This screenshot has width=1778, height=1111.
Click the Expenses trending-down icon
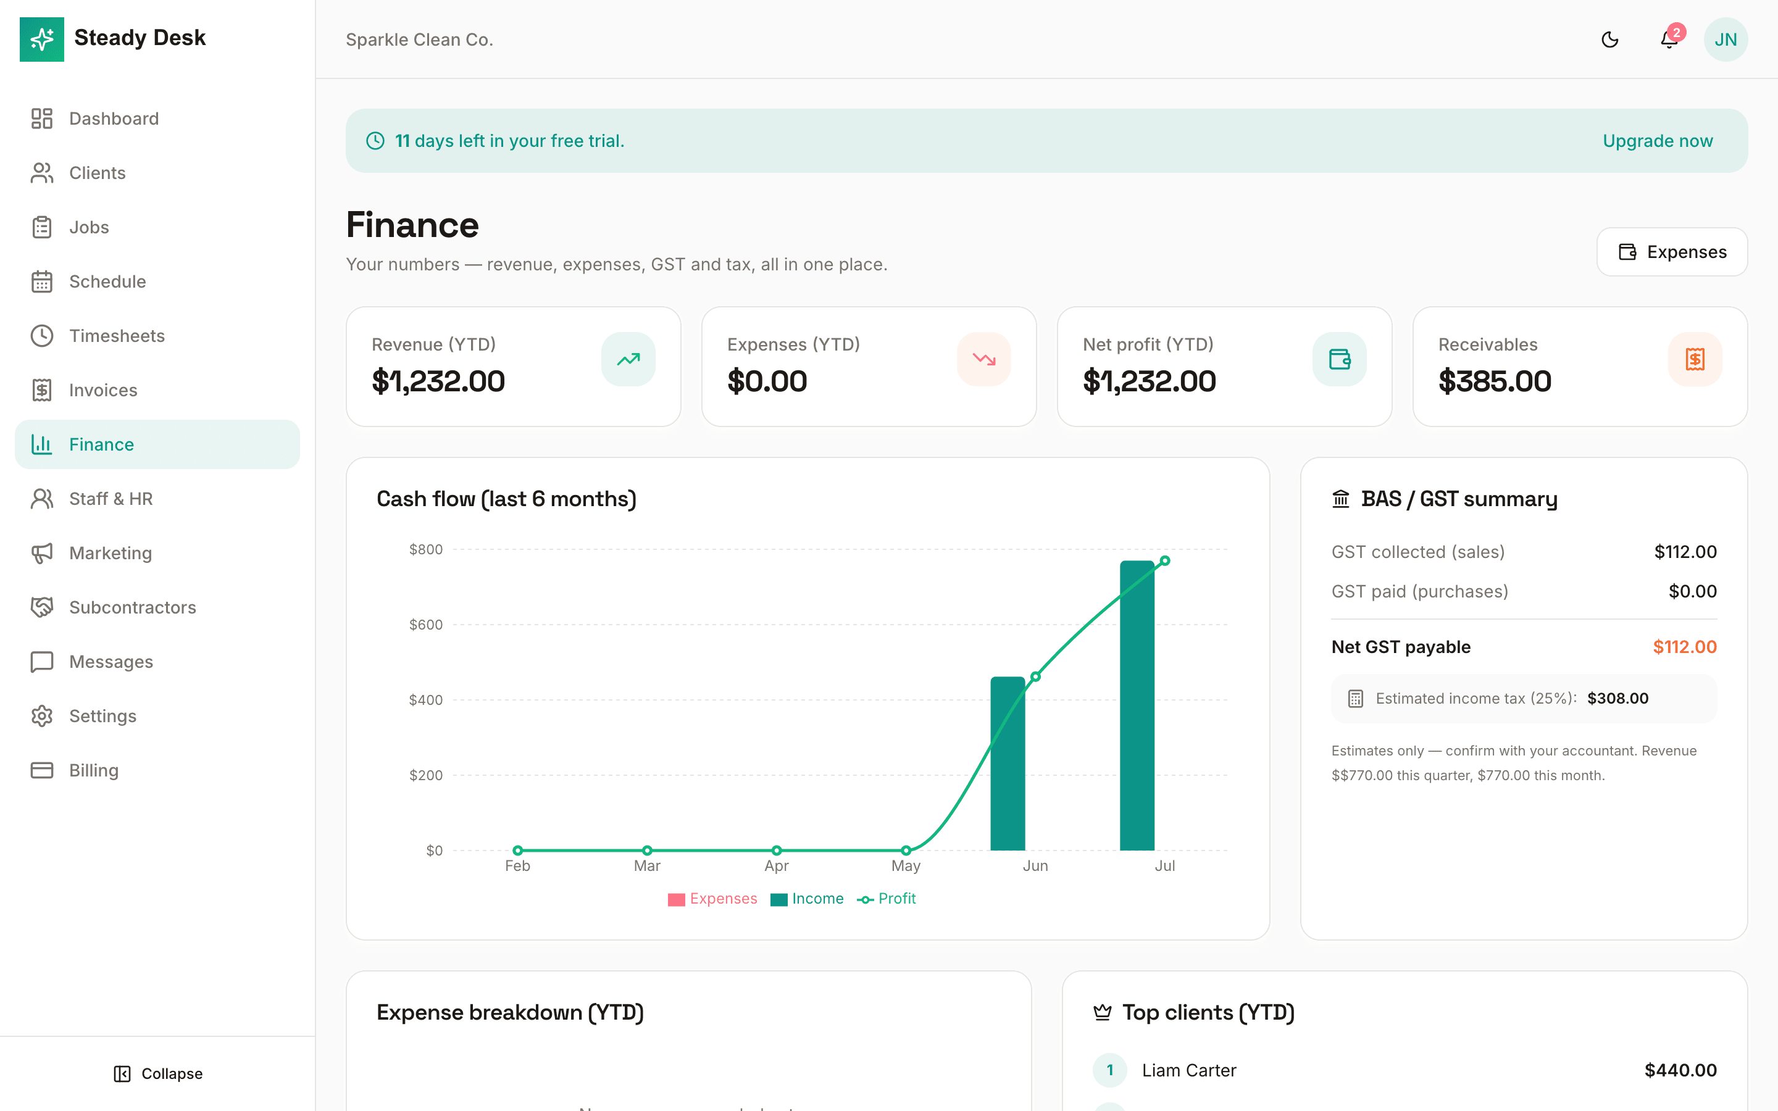(x=984, y=359)
